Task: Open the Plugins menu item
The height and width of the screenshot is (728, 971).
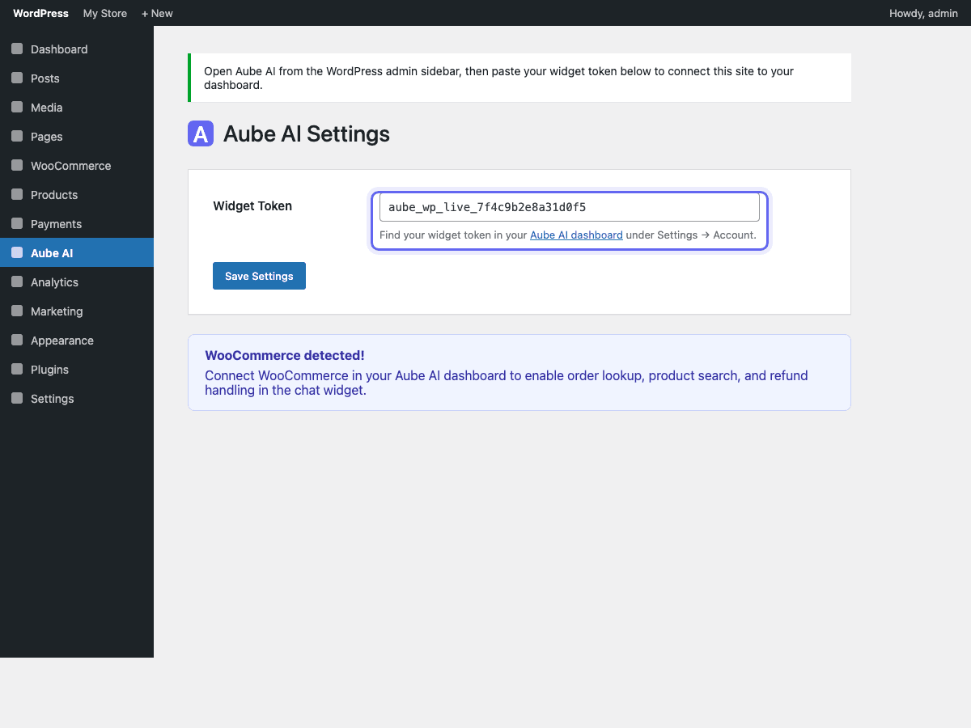Action: 77,370
